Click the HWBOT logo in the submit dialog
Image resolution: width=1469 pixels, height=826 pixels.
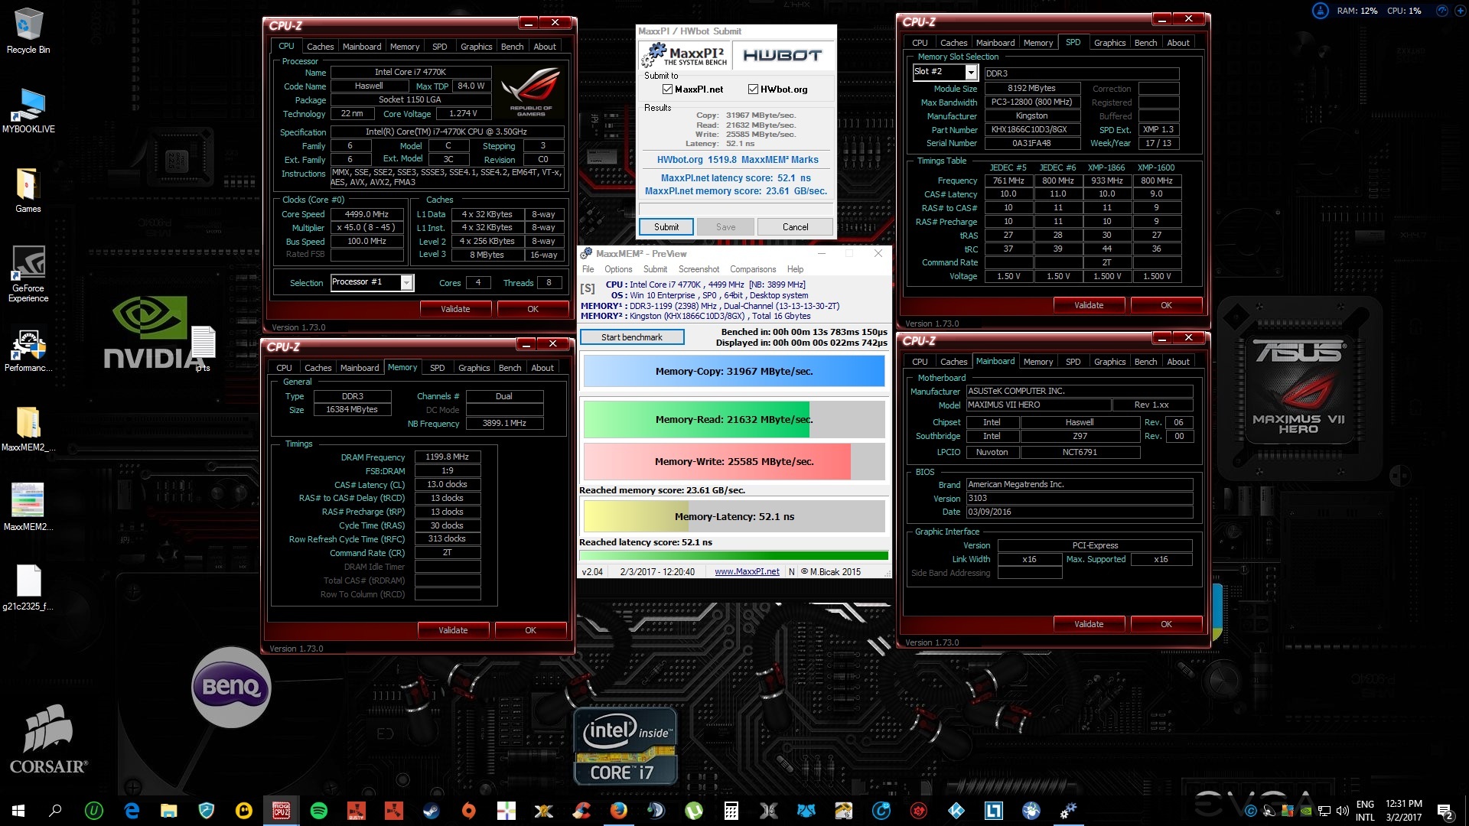782,55
